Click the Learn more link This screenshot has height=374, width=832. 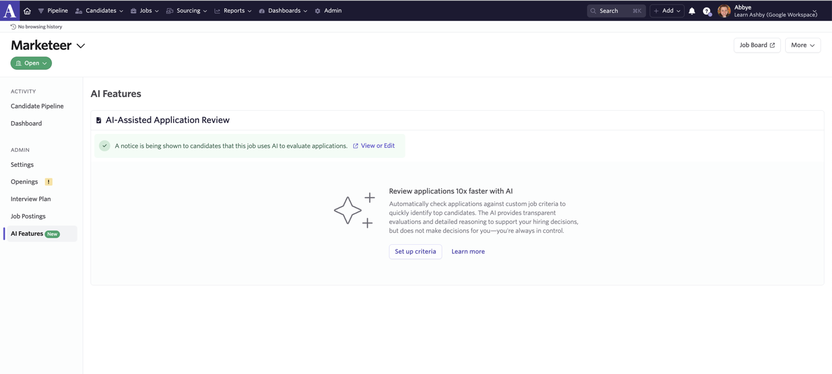point(468,252)
